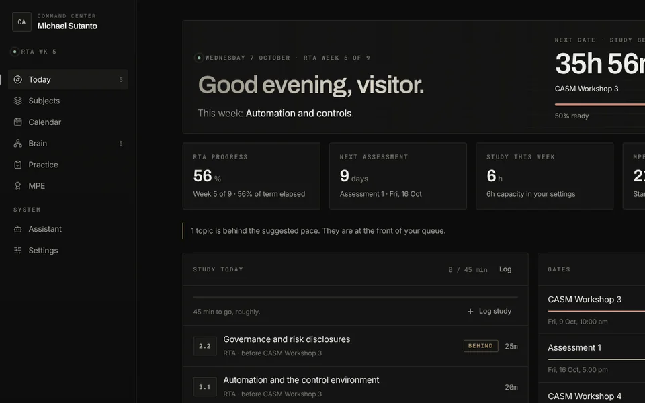Click the Log button in Study Today header

(505, 269)
